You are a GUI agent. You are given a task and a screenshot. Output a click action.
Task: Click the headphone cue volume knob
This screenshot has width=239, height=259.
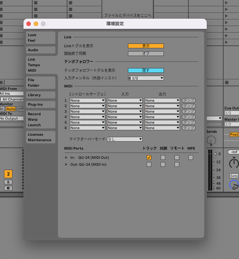tap(234, 185)
